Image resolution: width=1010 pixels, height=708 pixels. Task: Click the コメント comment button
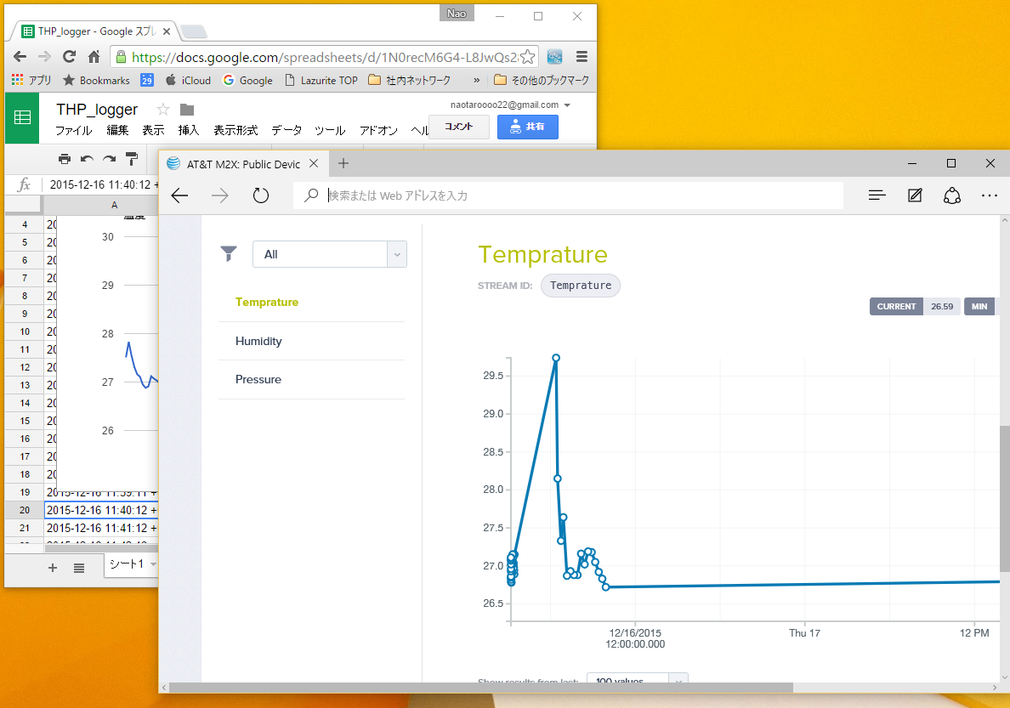point(458,127)
